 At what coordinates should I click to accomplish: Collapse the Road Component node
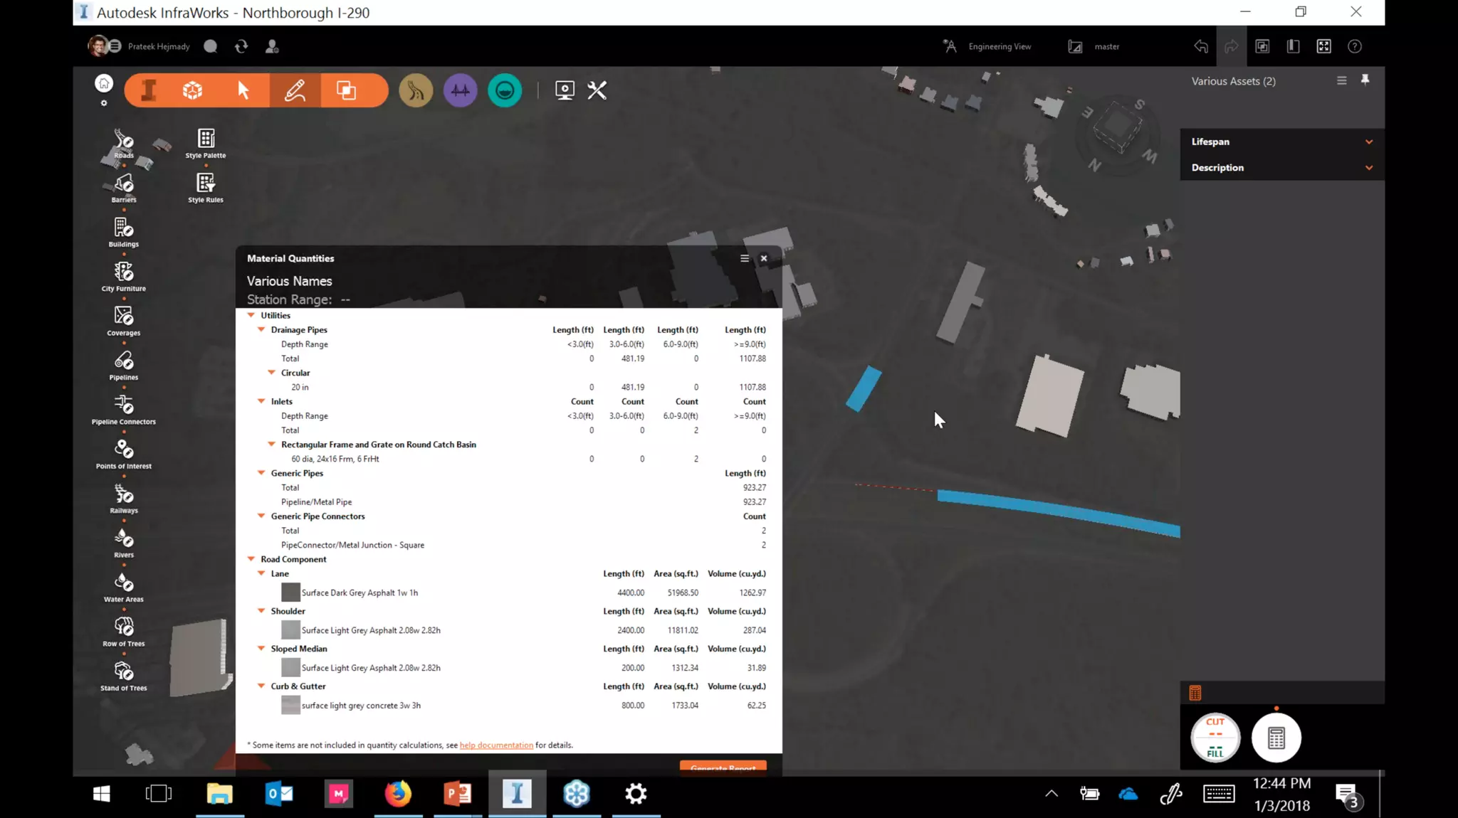251,559
